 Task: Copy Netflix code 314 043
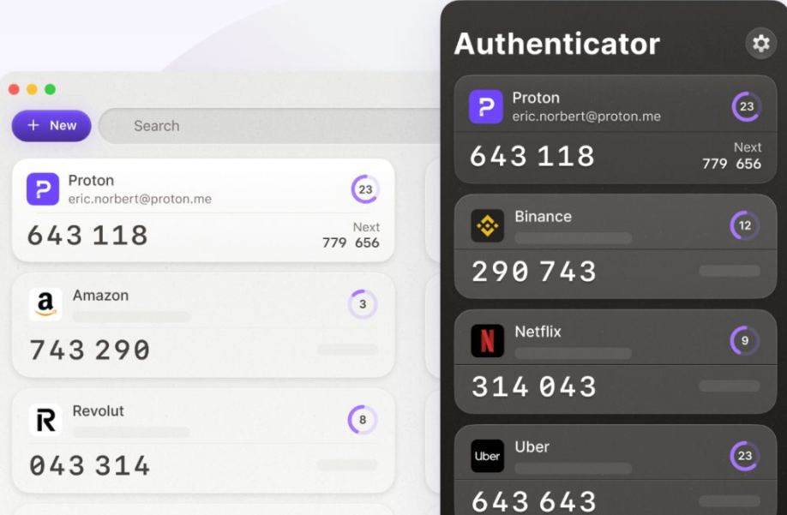[x=534, y=386]
